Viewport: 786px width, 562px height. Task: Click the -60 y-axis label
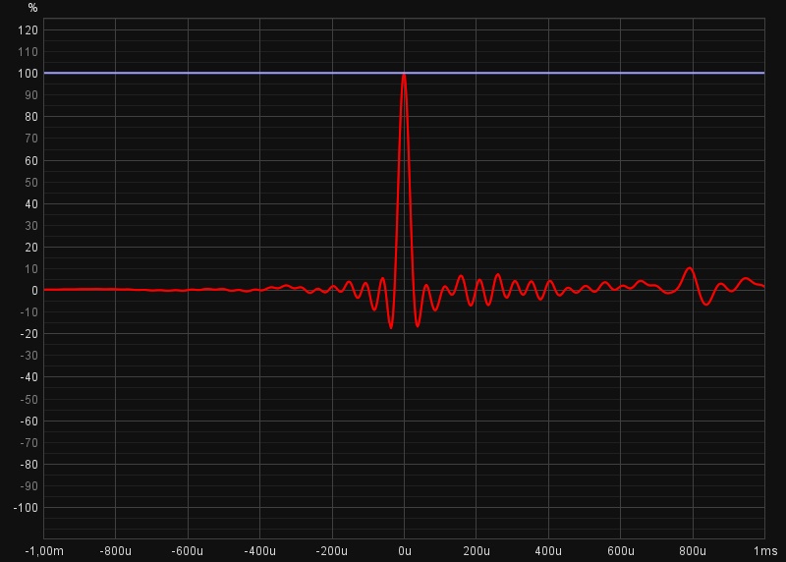click(x=29, y=421)
